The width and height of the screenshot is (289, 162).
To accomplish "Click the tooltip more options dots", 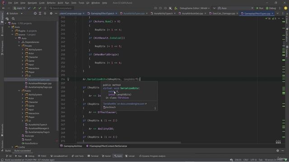I will (155, 108).
